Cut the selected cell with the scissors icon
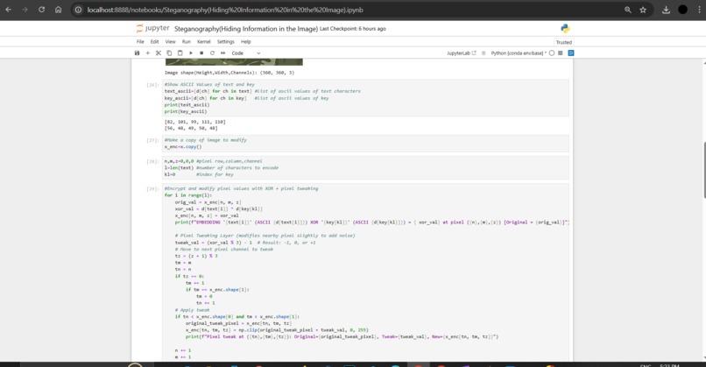 click(x=159, y=53)
